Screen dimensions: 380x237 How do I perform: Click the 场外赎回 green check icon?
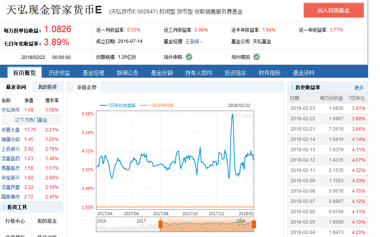257,57
